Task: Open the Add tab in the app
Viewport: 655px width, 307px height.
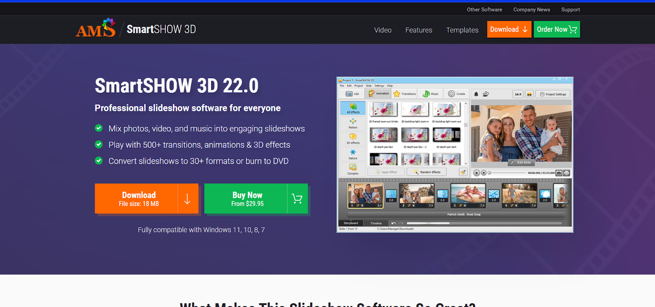Action: tap(352, 94)
